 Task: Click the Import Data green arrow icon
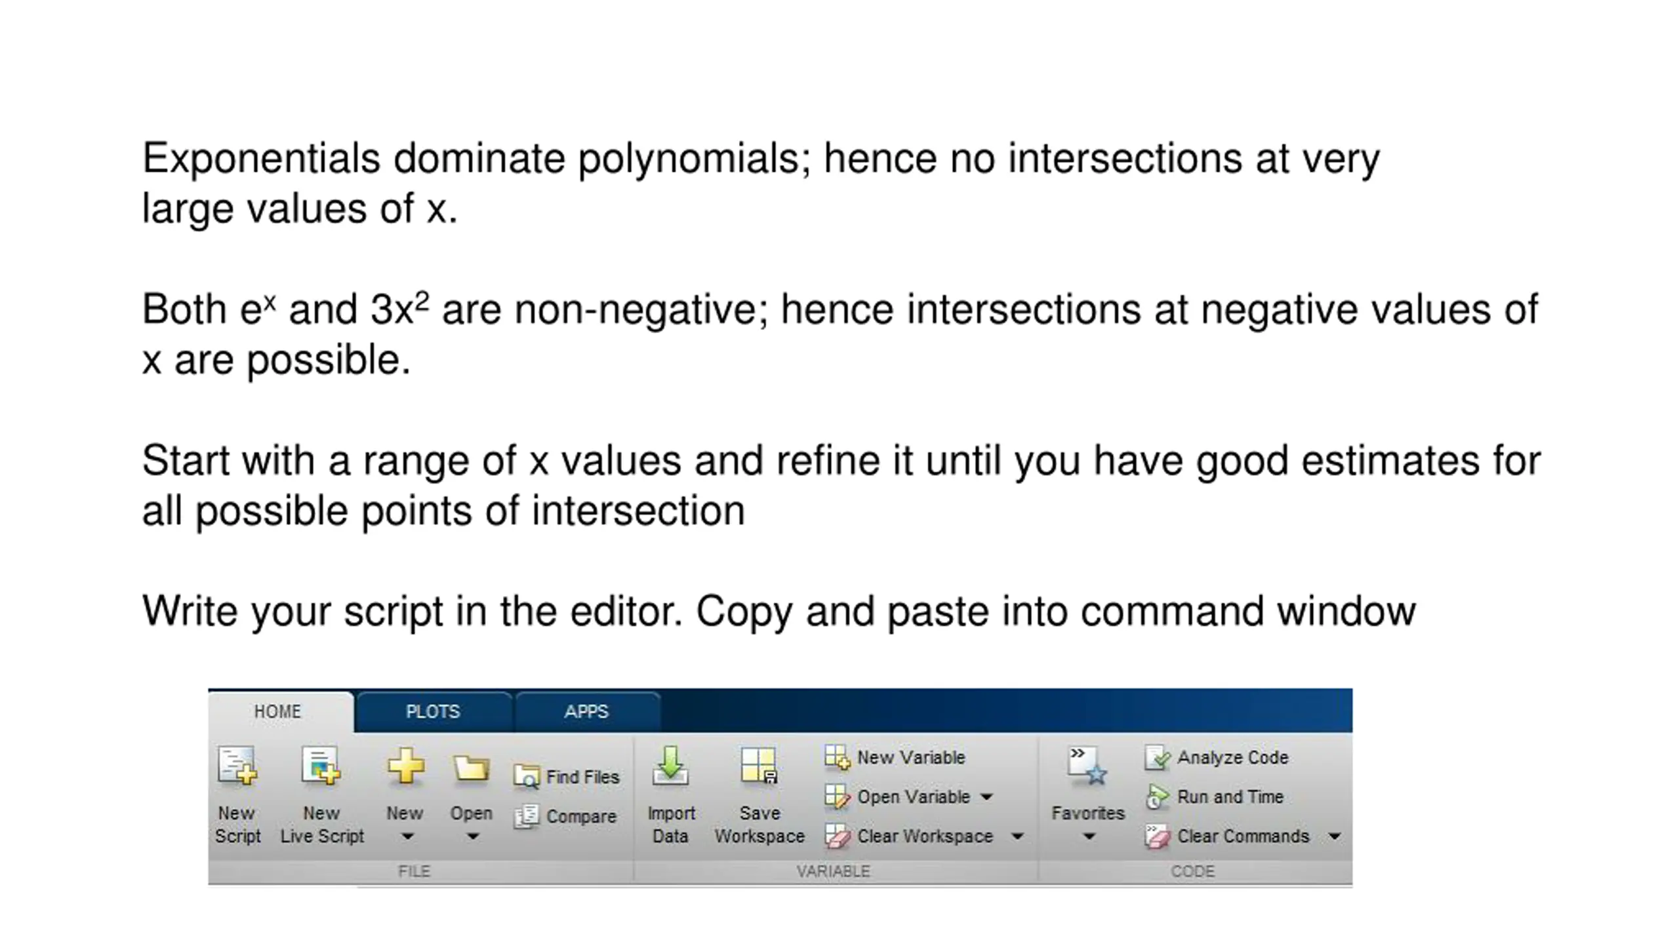click(670, 765)
